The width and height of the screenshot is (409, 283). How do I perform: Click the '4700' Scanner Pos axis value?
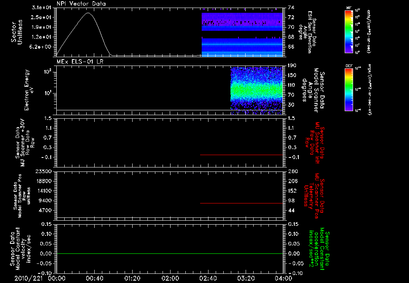(x=45, y=210)
